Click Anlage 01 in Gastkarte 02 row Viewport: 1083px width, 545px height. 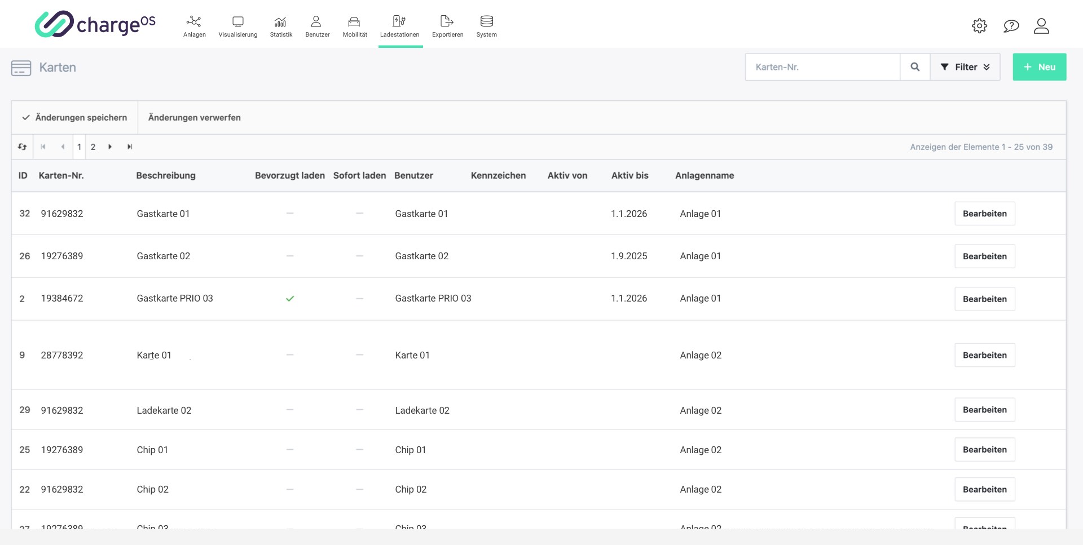pos(700,256)
